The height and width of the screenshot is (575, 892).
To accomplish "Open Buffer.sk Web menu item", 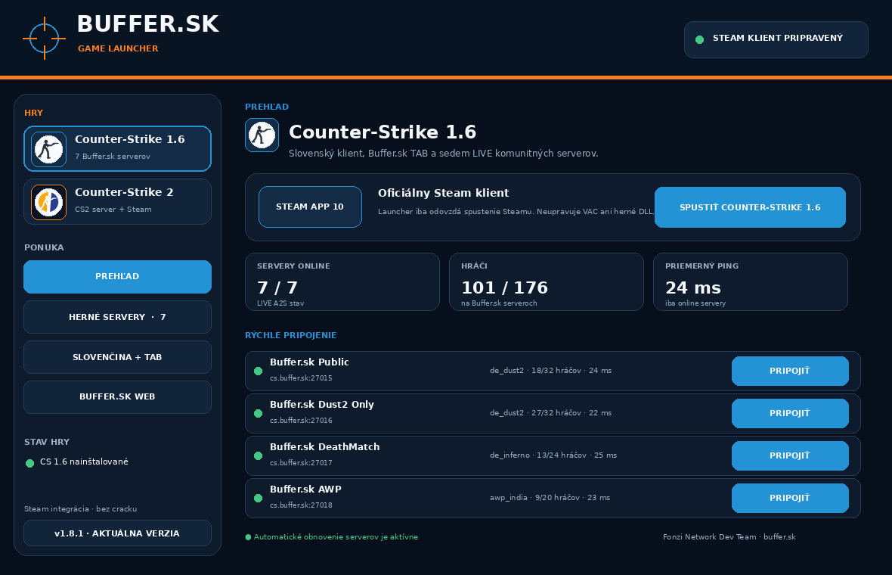I will [x=117, y=396].
